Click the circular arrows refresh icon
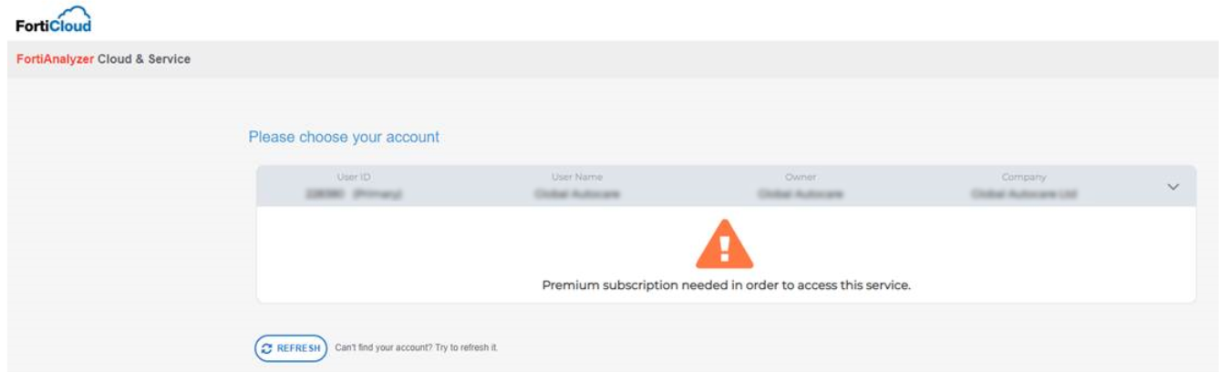This screenshot has width=1220, height=372. point(266,348)
